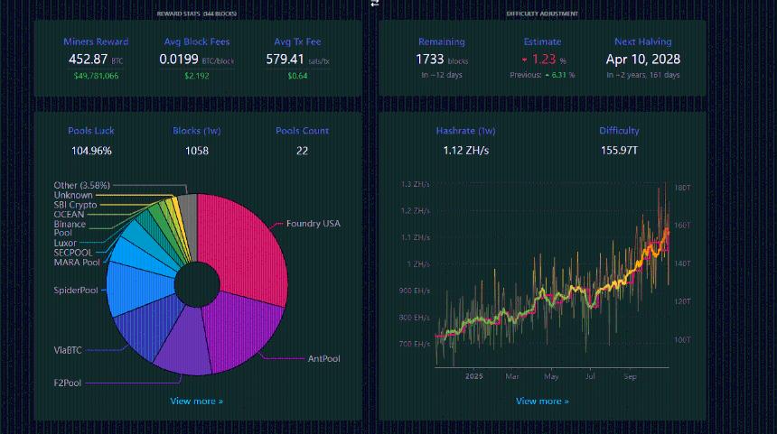The height and width of the screenshot is (434, 777).
Task: Click the Next Halving date Apr 10, 2028
Action: click(x=642, y=59)
